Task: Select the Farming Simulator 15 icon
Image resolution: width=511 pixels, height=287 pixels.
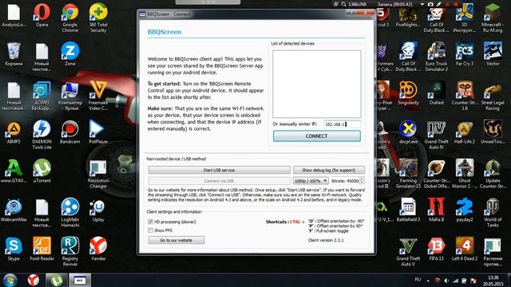Action: tap(408, 174)
